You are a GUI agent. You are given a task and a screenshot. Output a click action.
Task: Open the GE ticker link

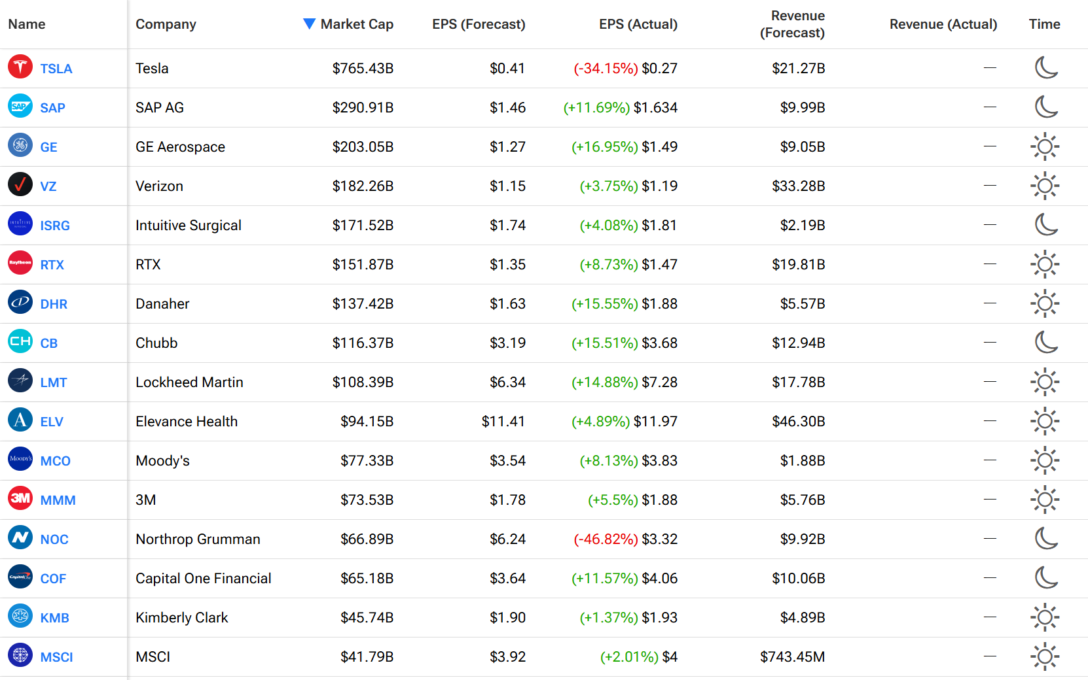click(48, 147)
